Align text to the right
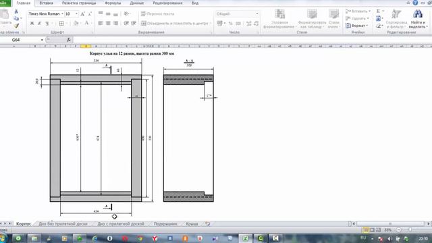 click(115, 24)
